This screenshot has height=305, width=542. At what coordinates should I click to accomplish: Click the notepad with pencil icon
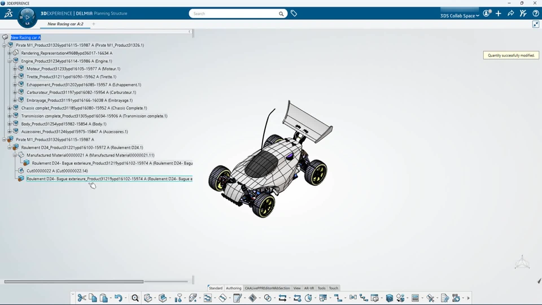[x=238, y=298]
